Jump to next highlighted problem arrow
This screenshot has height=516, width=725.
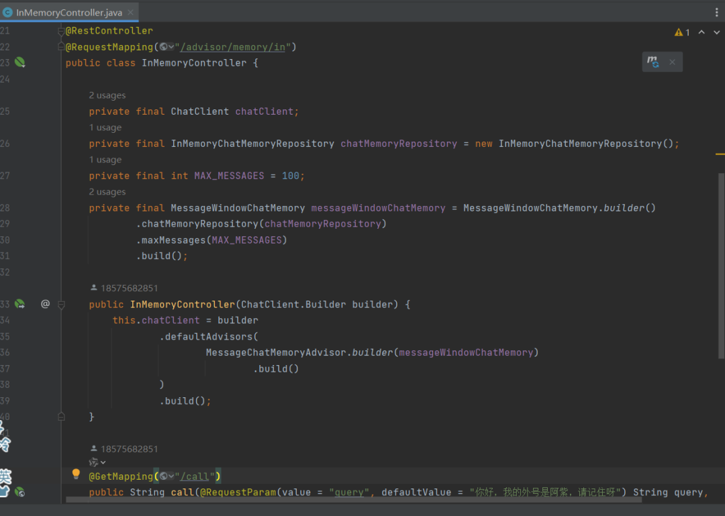[x=716, y=32]
